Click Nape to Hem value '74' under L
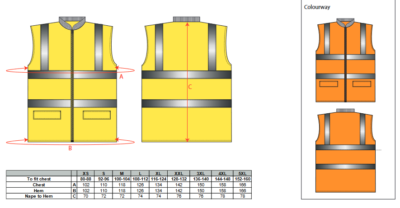 point(140,196)
